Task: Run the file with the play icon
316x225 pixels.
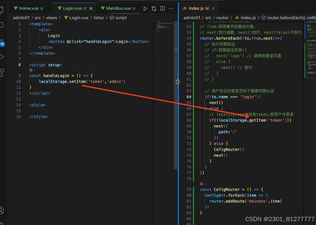Action: click(x=145, y=8)
